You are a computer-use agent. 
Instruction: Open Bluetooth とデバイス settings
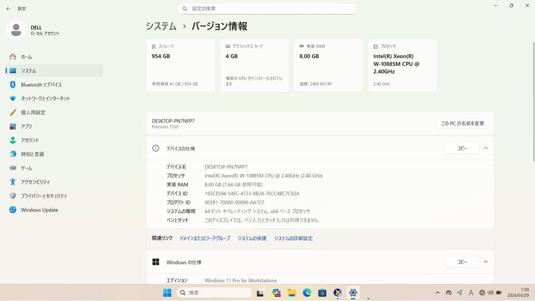54,85
